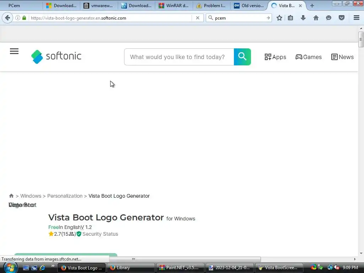This screenshot has width=364, height=273.
Task: Open the Library taskbar window
Action: click(131, 268)
